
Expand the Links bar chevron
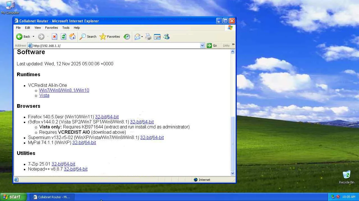pos(233,45)
